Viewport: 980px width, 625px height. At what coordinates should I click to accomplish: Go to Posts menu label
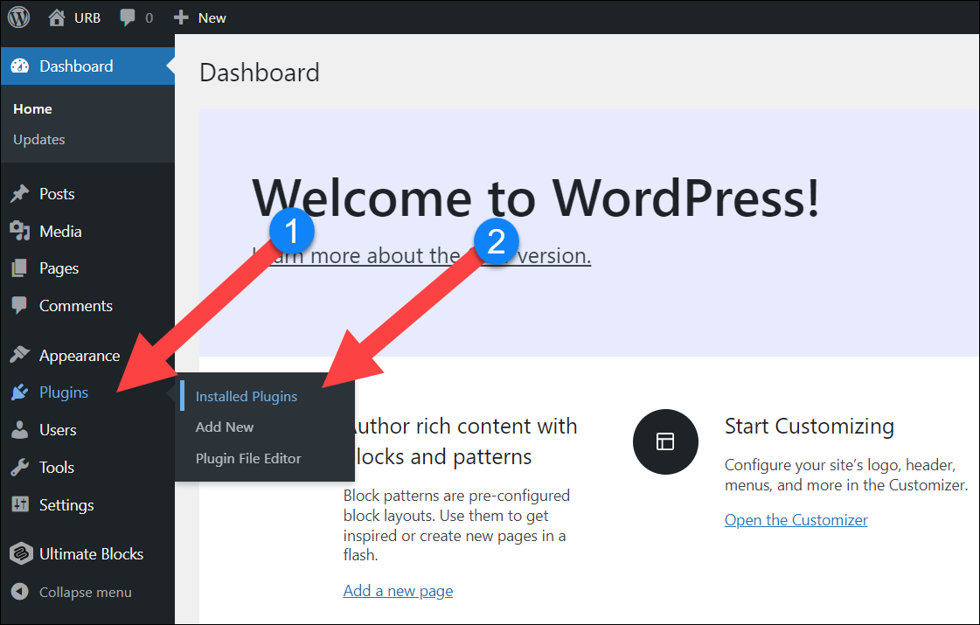(x=57, y=194)
